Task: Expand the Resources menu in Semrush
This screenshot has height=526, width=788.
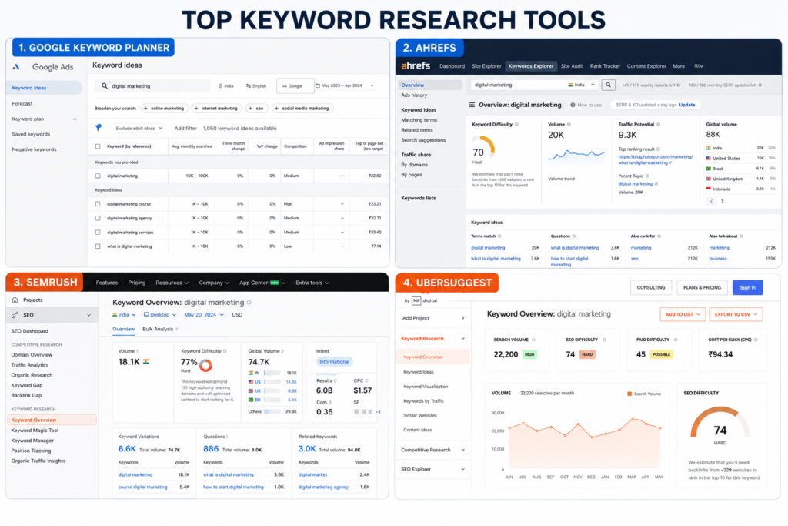Action: 172,283
